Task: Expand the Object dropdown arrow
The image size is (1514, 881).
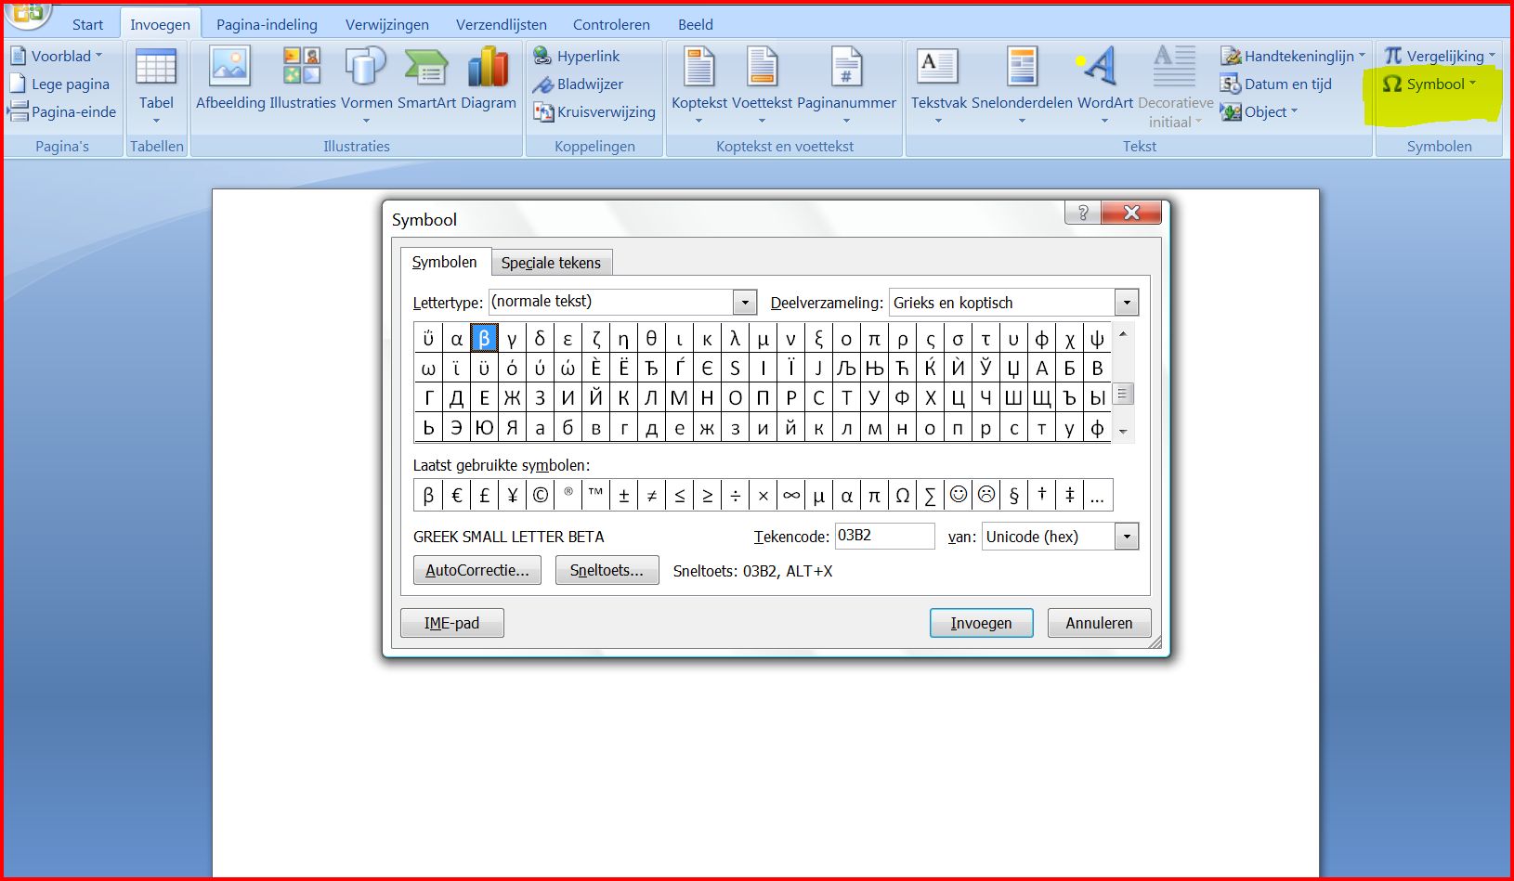Action: point(1294,111)
